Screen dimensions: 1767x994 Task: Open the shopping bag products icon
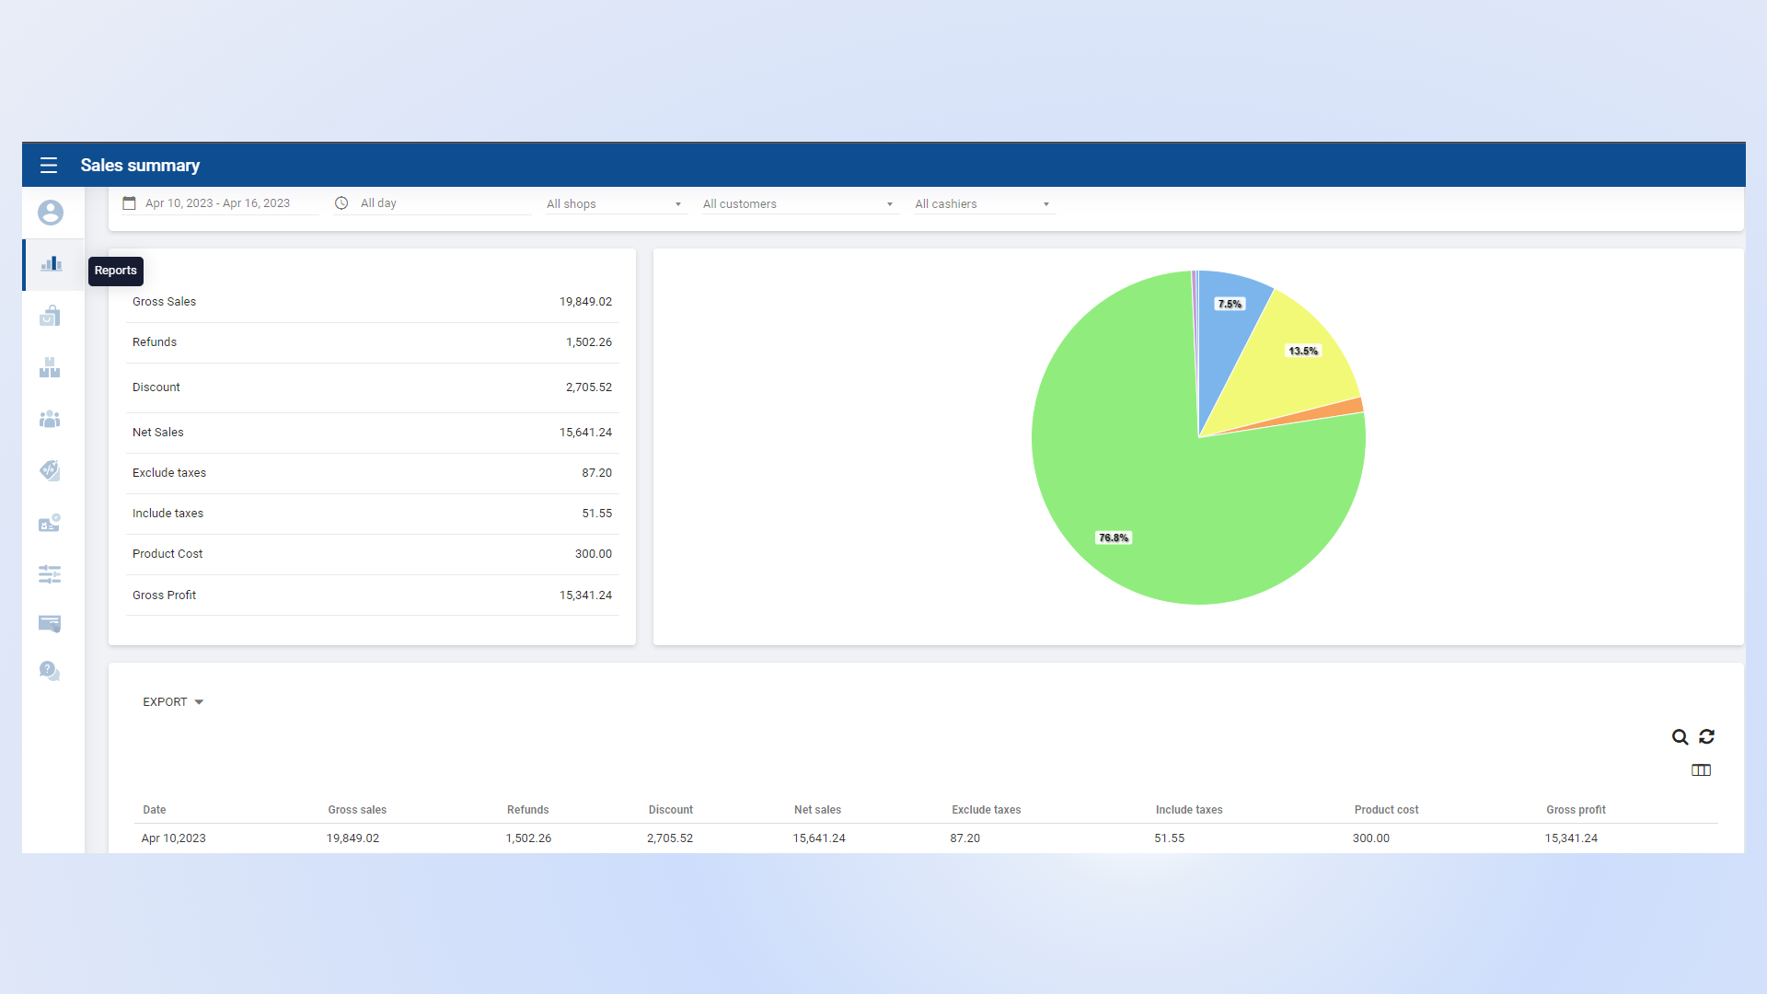click(x=50, y=317)
